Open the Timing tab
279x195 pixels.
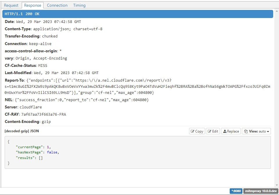click(79, 5)
